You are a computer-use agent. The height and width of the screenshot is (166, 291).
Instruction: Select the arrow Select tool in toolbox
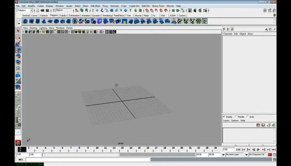(x=18, y=31)
